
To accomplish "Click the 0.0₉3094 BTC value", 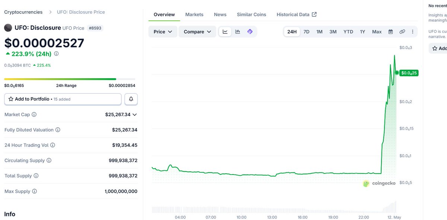I will 18,65.
